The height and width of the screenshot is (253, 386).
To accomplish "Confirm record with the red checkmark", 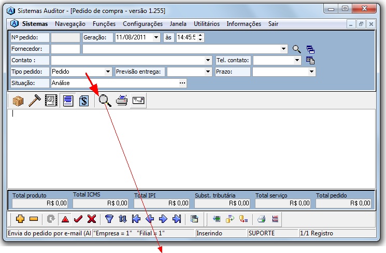I will [78, 219].
